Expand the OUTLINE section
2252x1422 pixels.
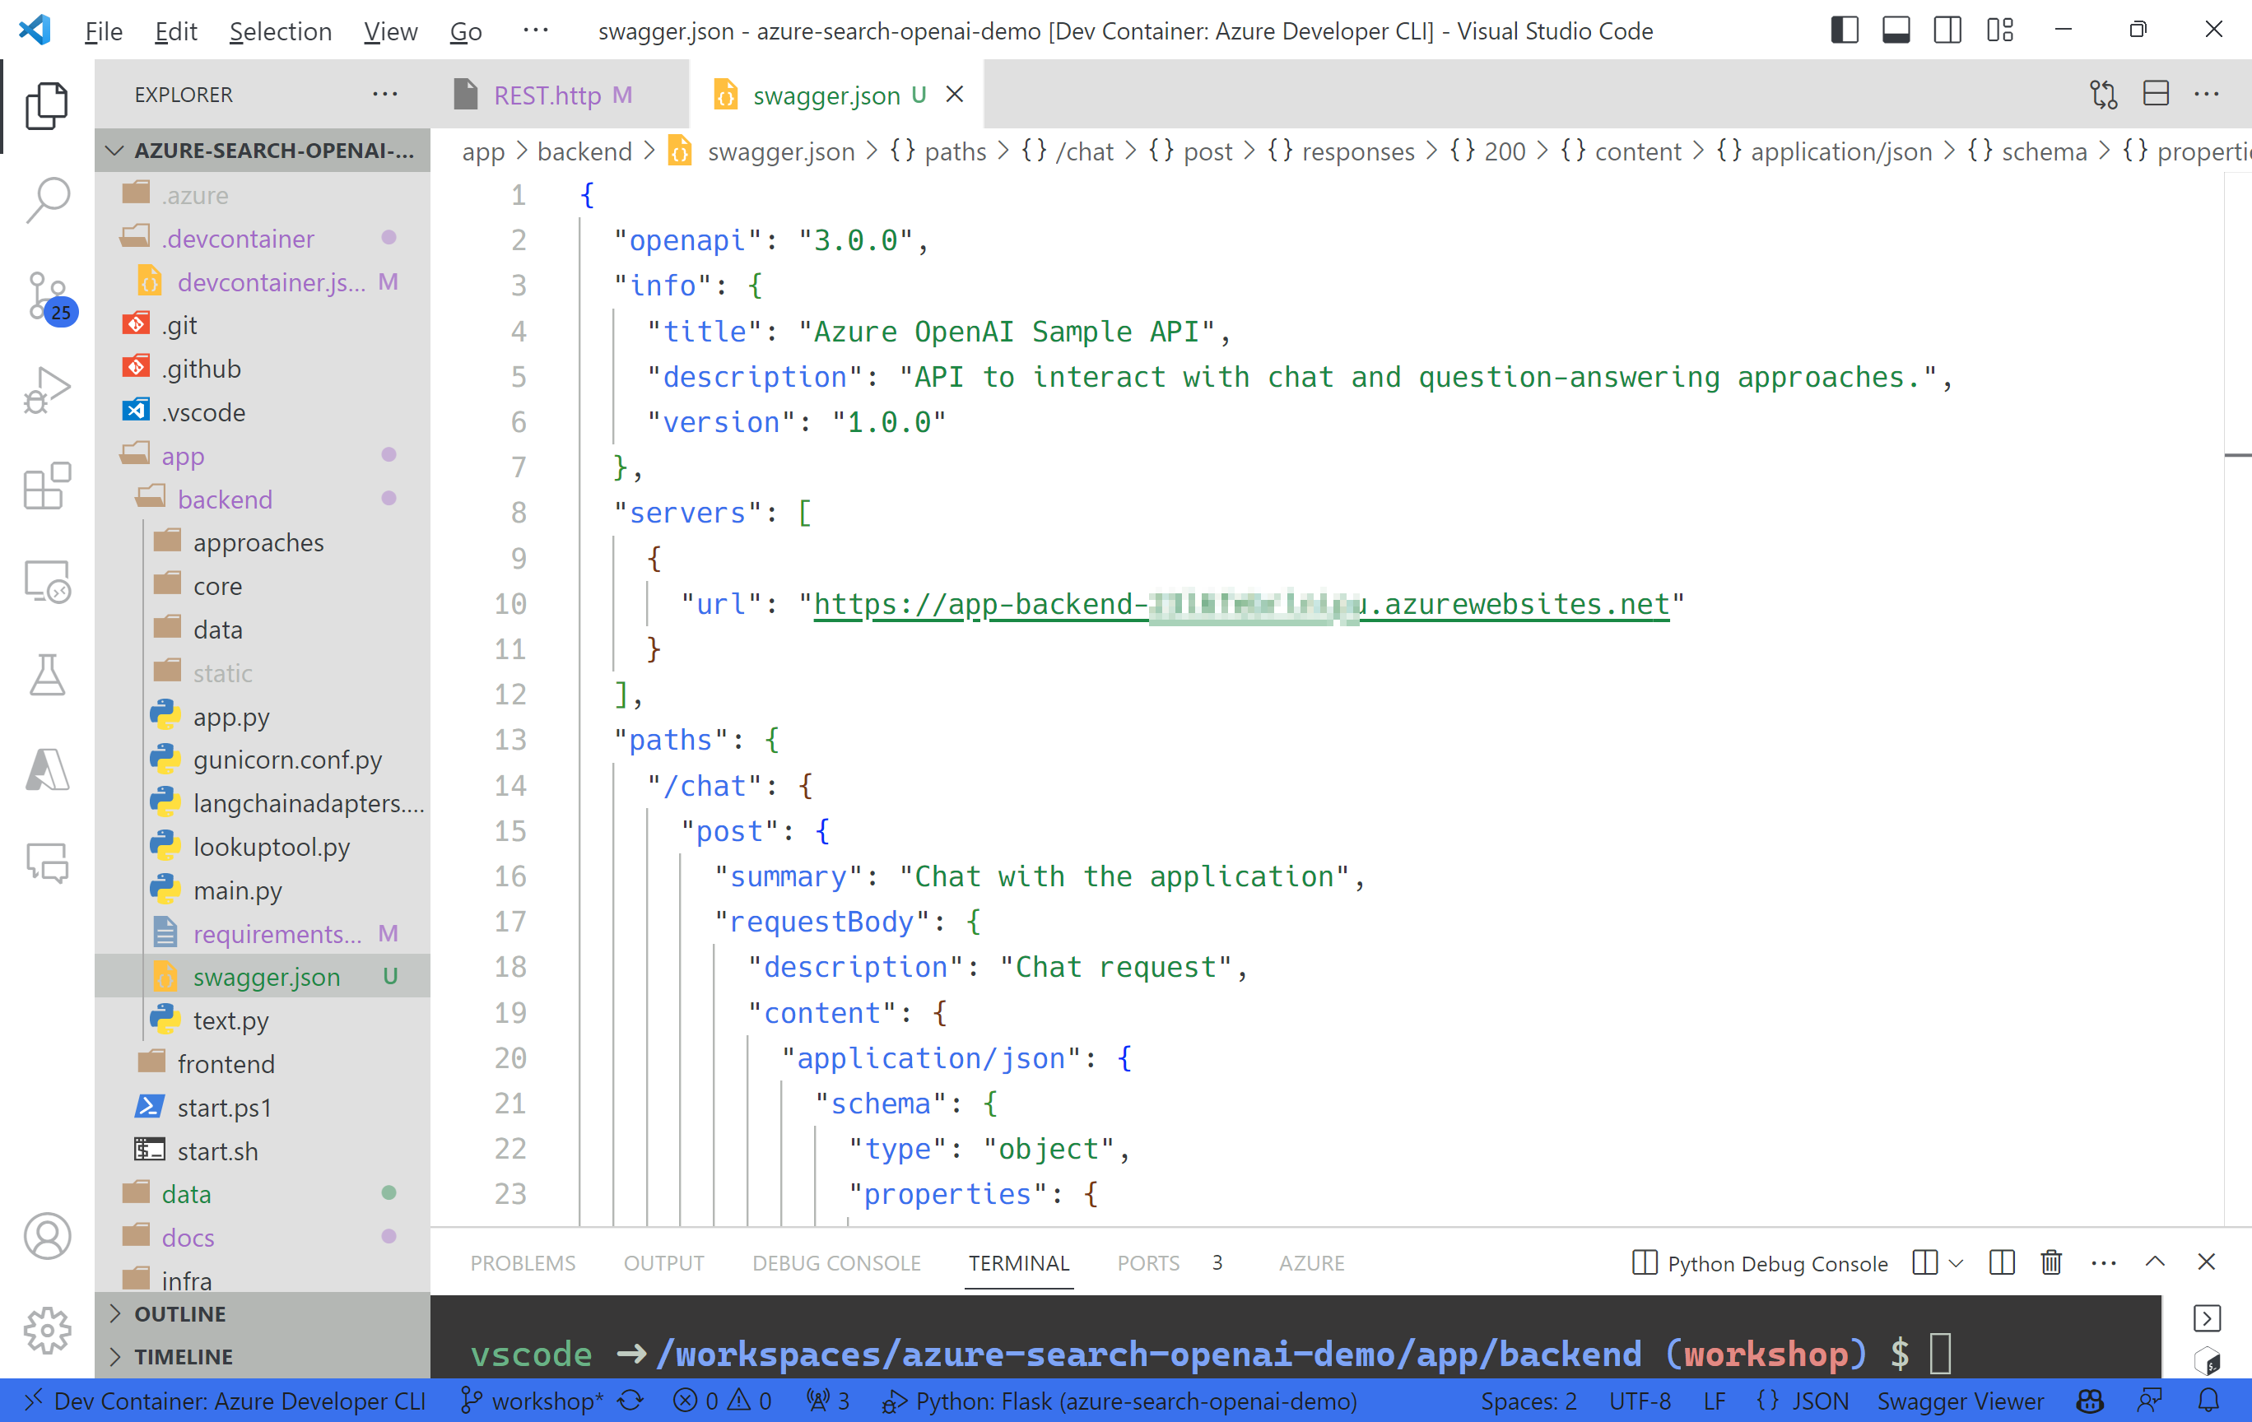[179, 1313]
